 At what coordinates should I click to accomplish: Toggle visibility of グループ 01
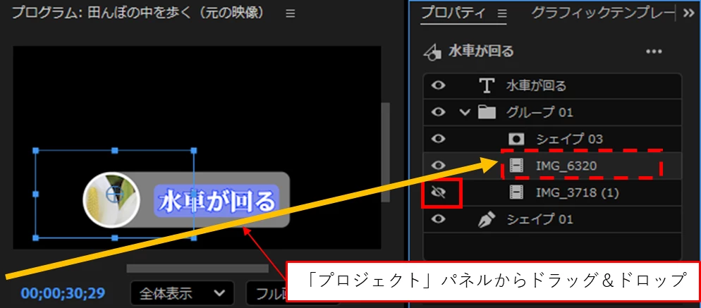coord(439,112)
